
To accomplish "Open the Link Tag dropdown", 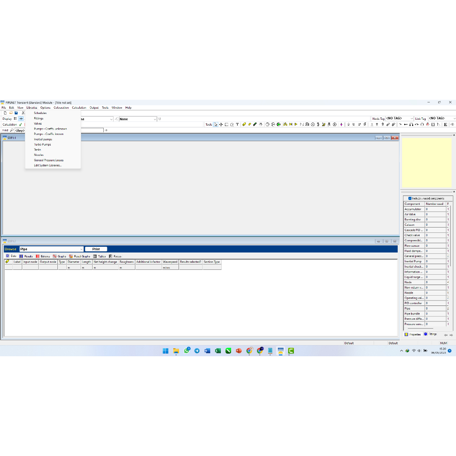I will 442,118.
